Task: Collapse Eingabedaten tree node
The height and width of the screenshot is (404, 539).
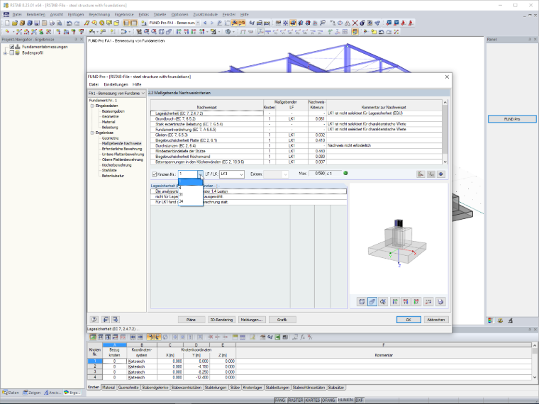Action: point(92,106)
